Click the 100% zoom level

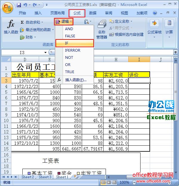click(124, 182)
